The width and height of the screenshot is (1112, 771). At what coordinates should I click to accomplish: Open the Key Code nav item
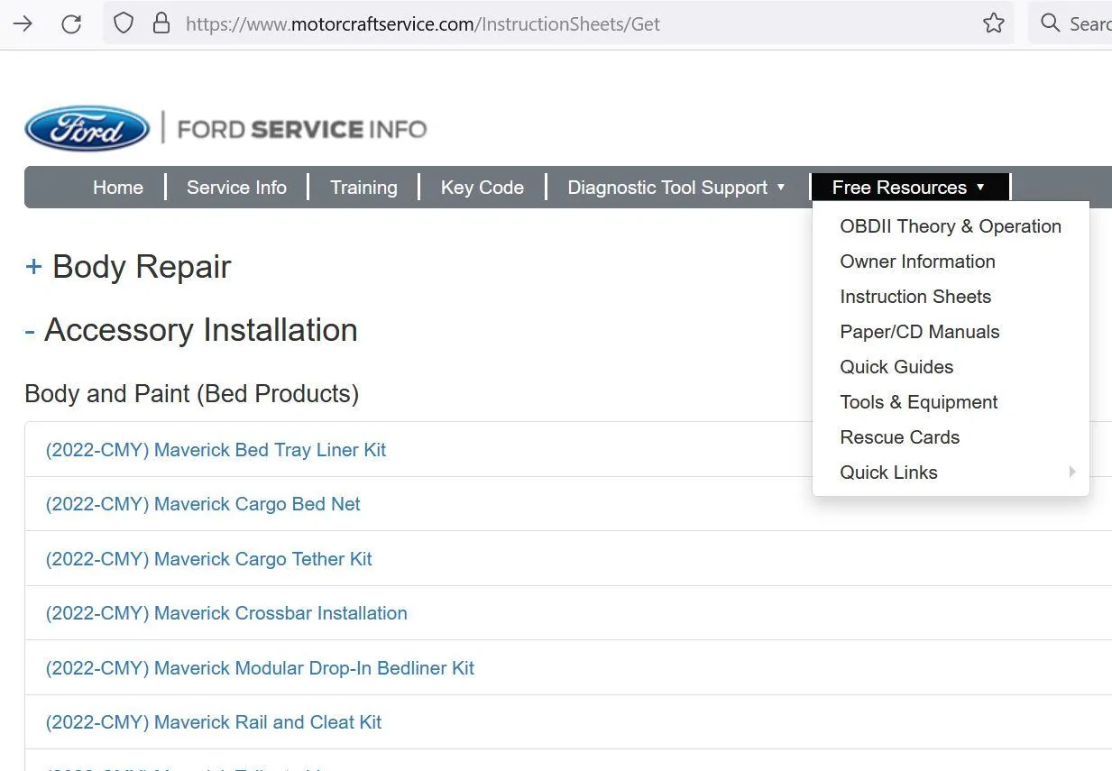(482, 188)
